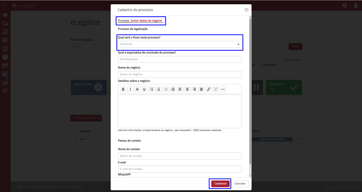Apply italic formatting in the details editor
The width and height of the screenshot is (362, 192).
pyautogui.click(x=130, y=89)
